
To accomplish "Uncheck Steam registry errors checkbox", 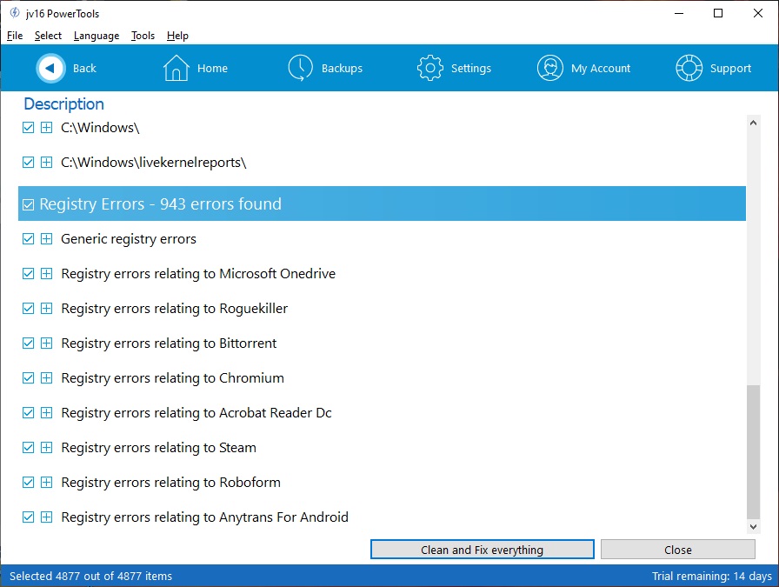I will 29,448.
